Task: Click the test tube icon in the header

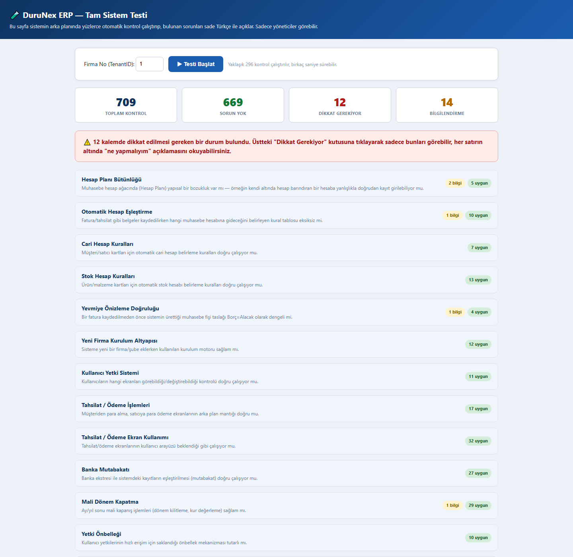Action: 15,15
